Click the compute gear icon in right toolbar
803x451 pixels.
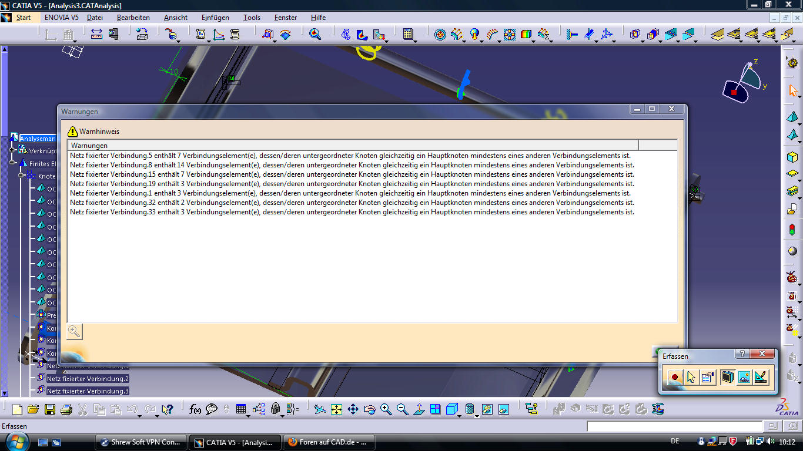[x=792, y=63]
